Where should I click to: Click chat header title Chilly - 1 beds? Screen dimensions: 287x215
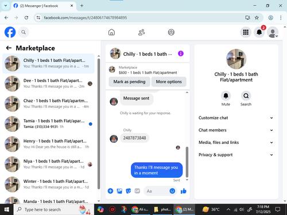[x=148, y=54]
